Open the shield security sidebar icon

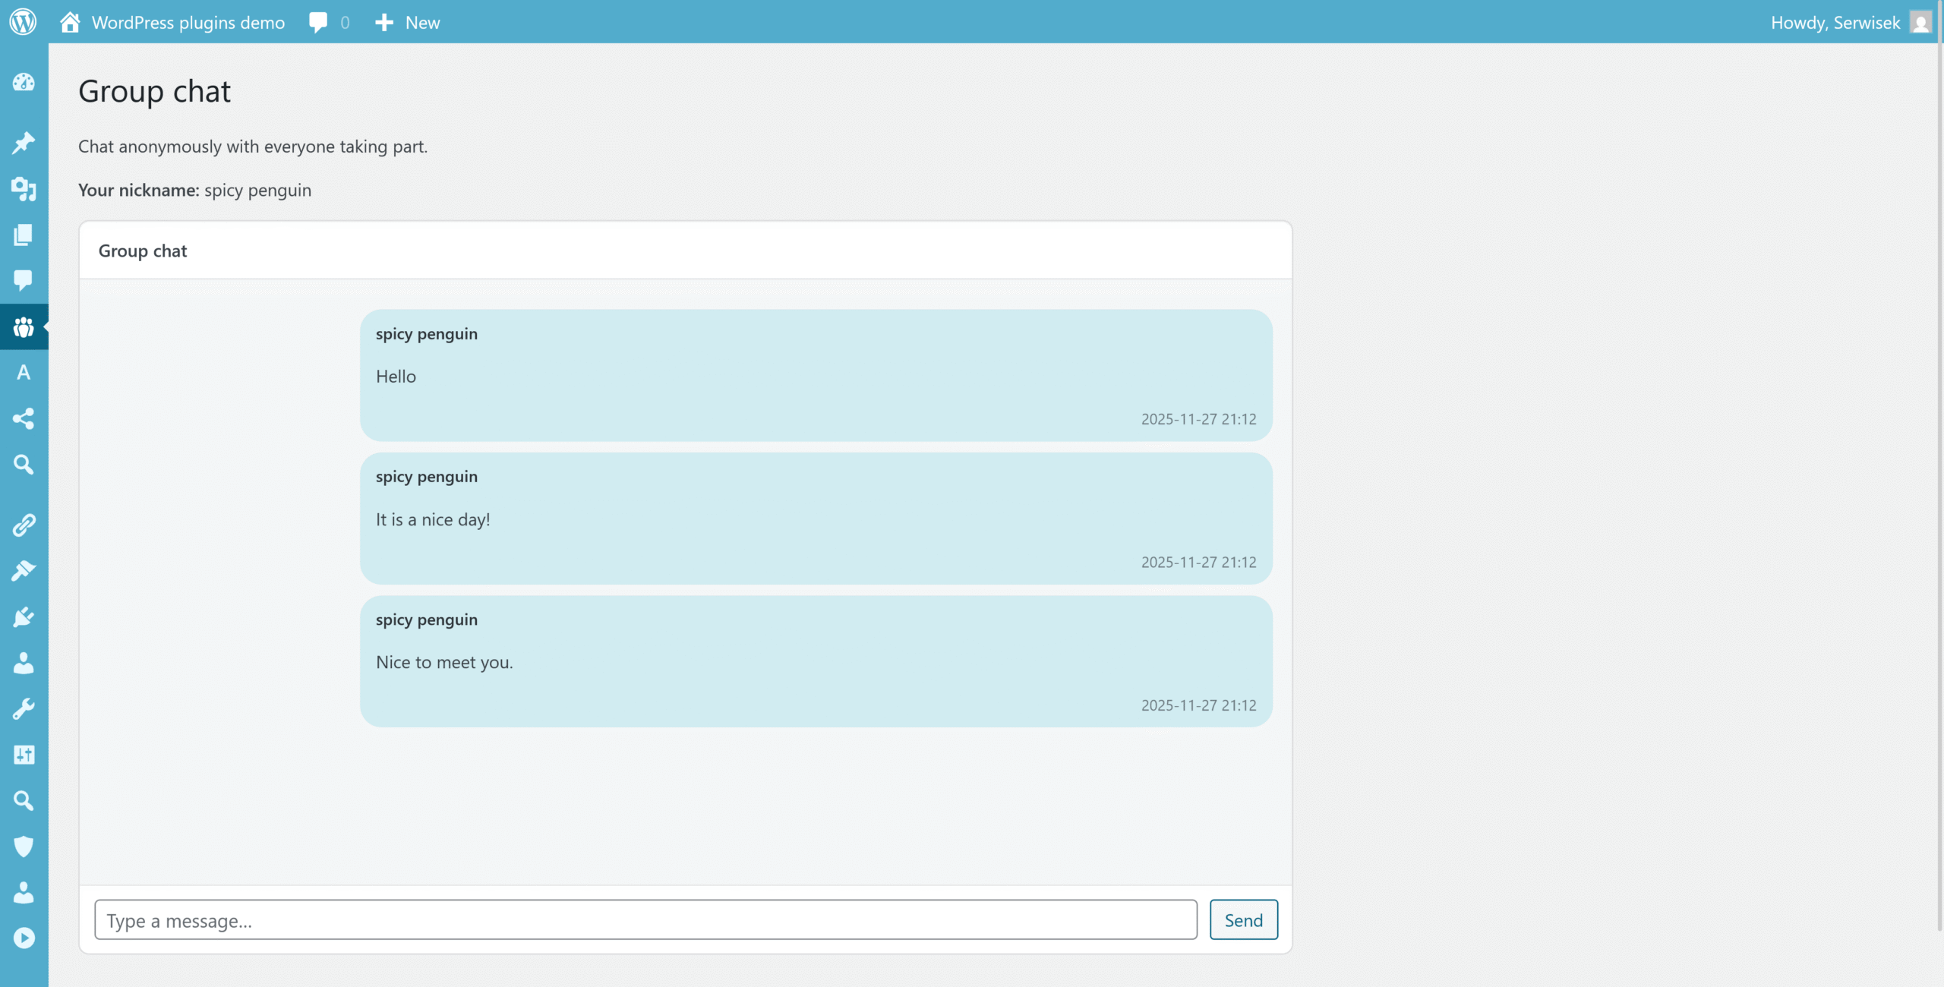[x=24, y=846]
